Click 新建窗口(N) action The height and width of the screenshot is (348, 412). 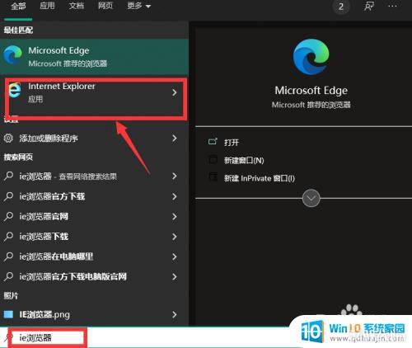click(244, 160)
